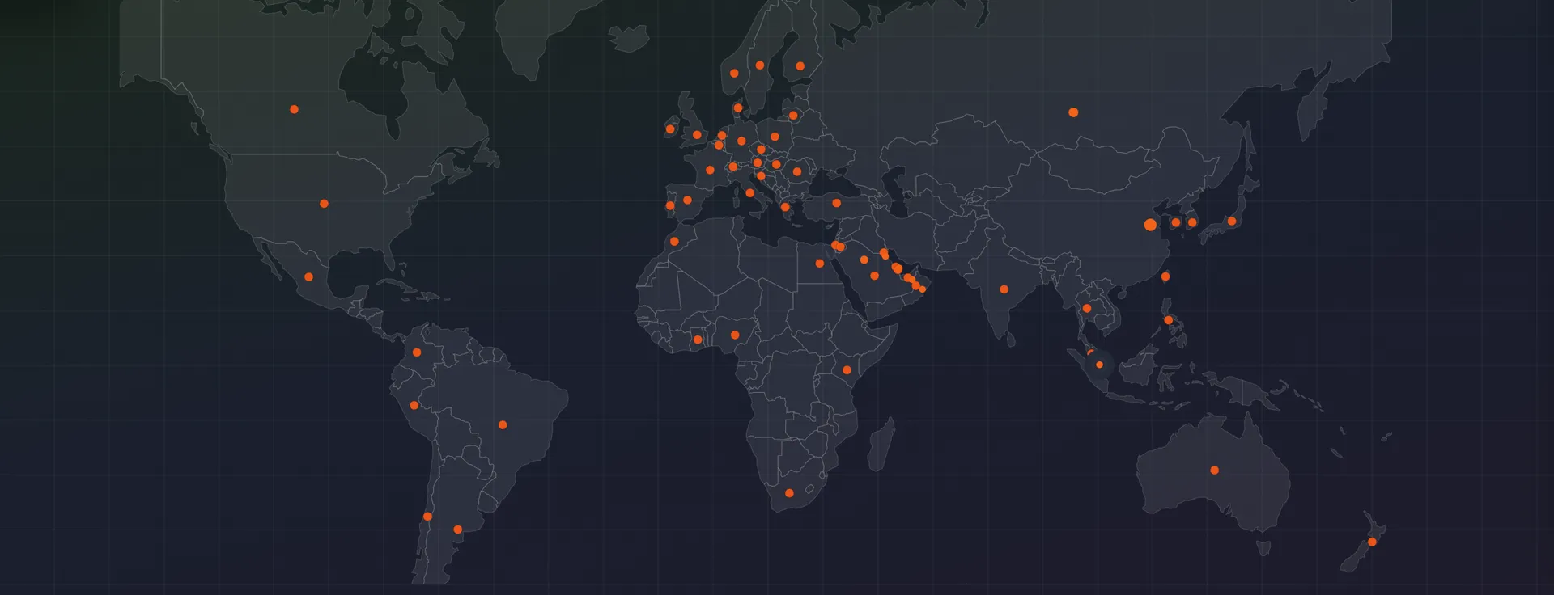Select the orange marker in Canada
Image resolution: width=1554 pixels, height=595 pixels.
(x=294, y=109)
